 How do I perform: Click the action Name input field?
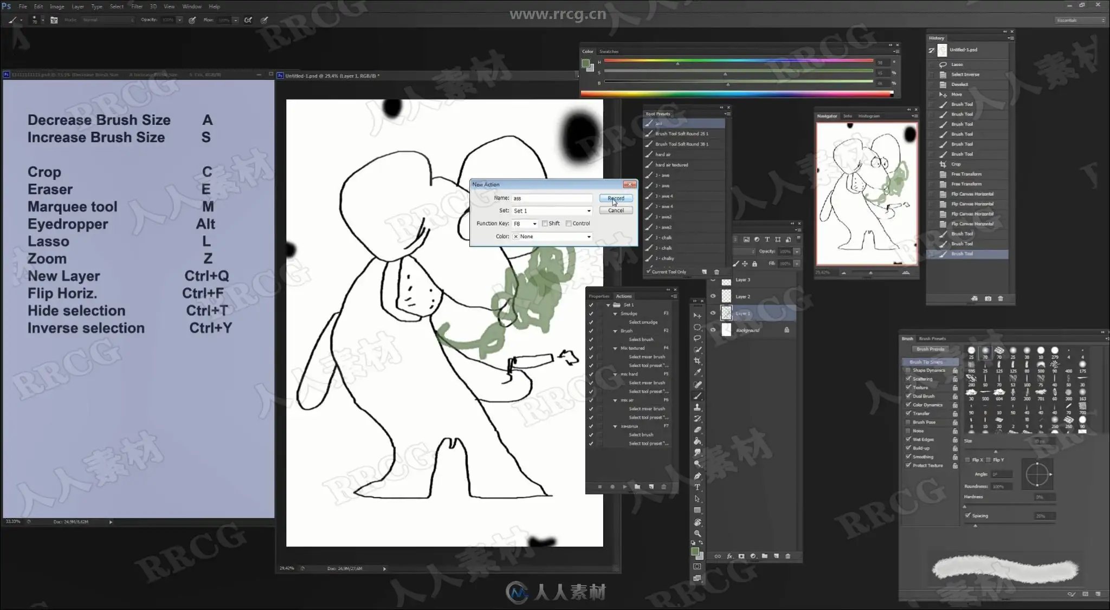click(x=552, y=198)
